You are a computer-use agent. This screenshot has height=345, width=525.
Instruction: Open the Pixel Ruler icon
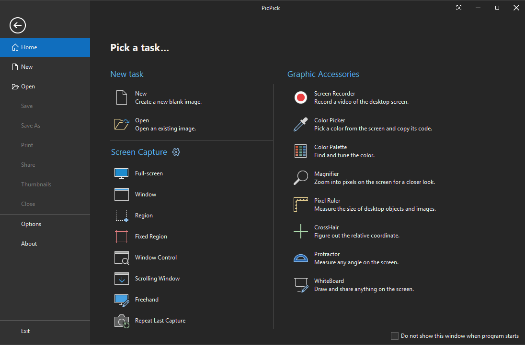click(300, 205)
